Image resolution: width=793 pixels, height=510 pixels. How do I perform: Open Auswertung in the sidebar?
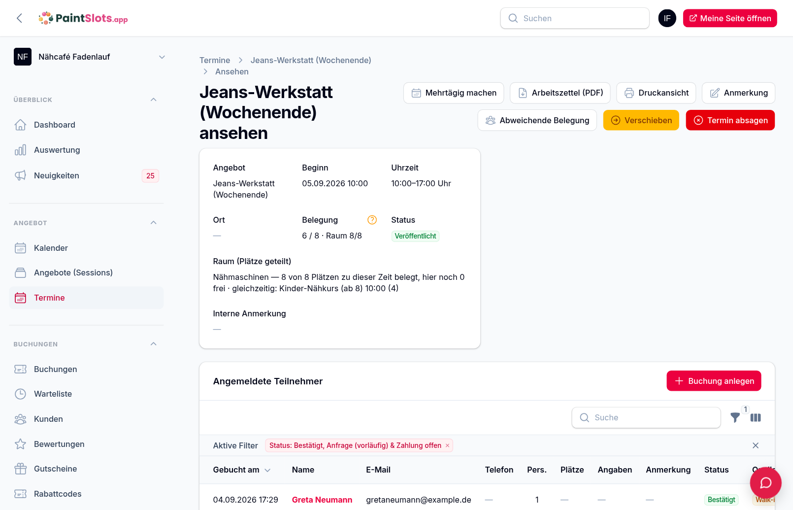[x=86, y=150]
